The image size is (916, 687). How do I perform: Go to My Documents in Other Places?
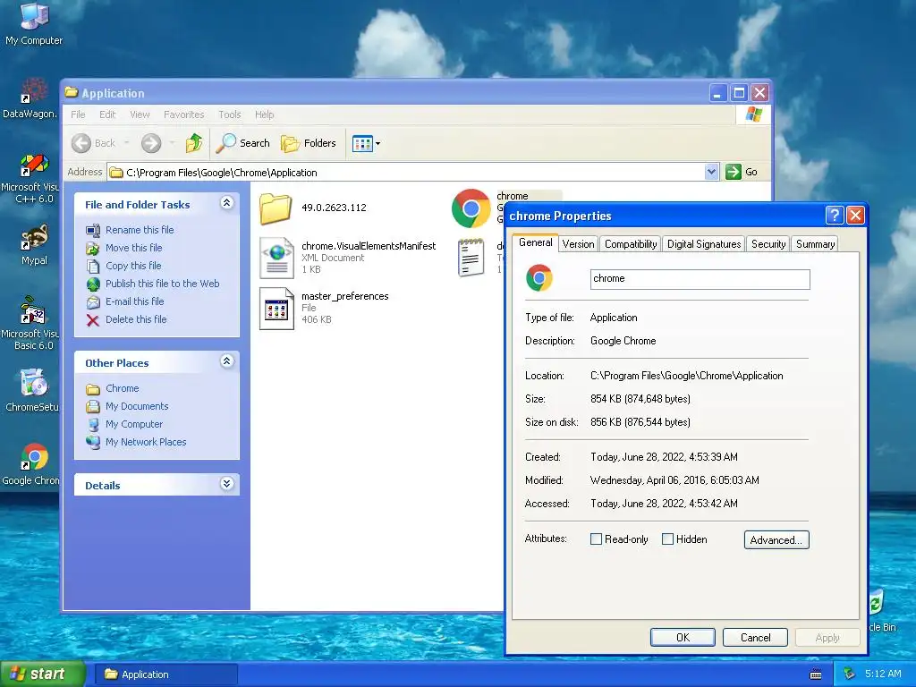pyautogui.click(x=137, y=406)
